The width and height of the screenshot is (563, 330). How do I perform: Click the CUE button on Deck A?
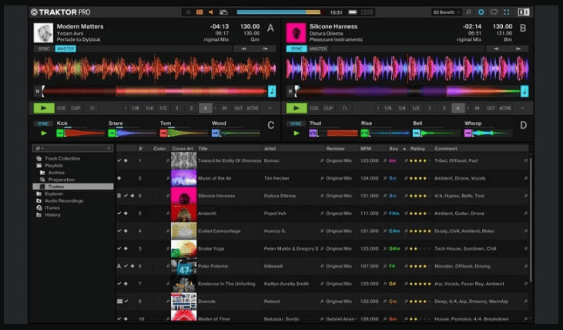coord(62,108)
